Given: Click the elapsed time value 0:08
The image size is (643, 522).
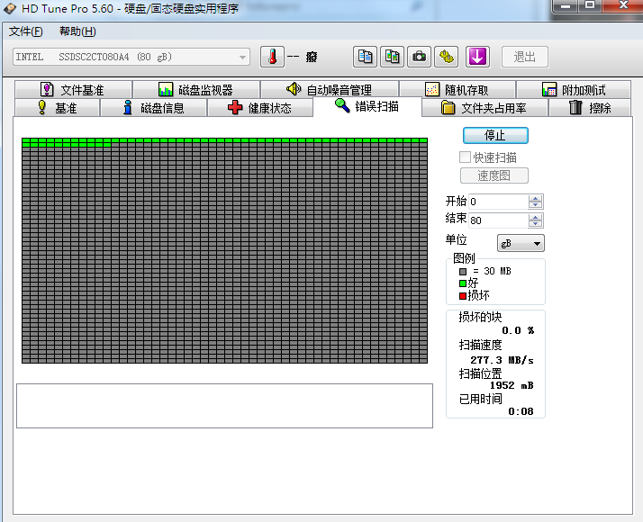Looking at the screenshot, I should click(x=521, y=411).
